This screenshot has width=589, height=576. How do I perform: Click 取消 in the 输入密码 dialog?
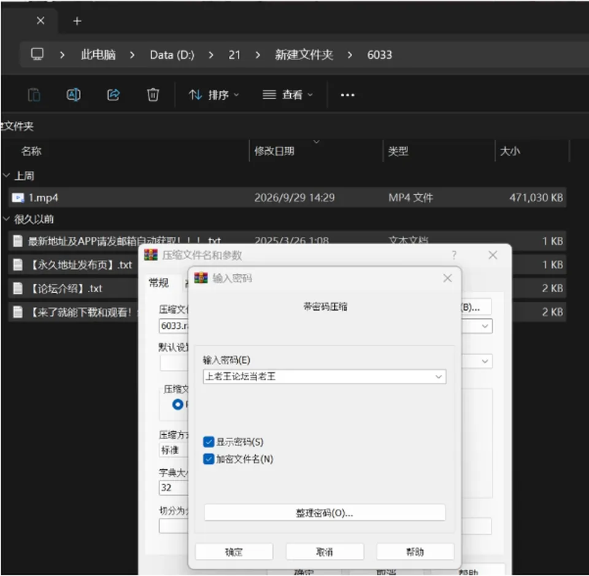[325, 551]
